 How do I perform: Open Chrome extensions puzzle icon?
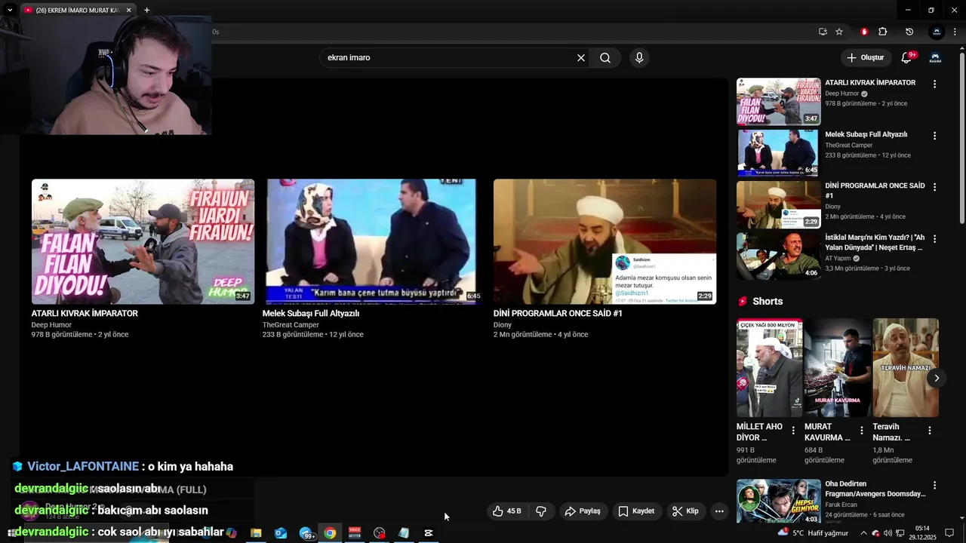click(x=883, y=32)
